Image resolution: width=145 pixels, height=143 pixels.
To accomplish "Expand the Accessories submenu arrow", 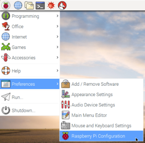I will tap(57, 57).
